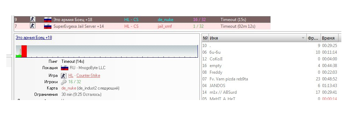Click Russian flag of SuperEvgexa Jail Server row
The height and width of the screenshot is (132, 347).
pyautogui.click(x=48, y=26)
